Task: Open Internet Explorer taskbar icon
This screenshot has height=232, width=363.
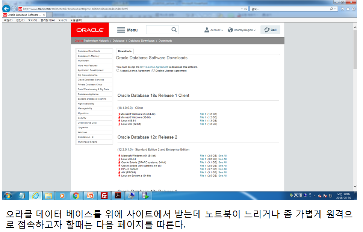Action: point(35,196)
